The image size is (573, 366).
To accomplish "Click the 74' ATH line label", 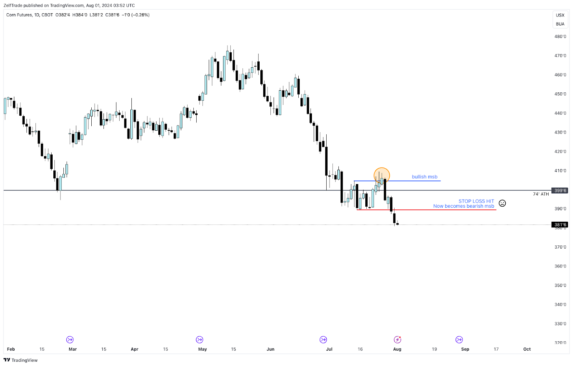I will pos(540,194).
